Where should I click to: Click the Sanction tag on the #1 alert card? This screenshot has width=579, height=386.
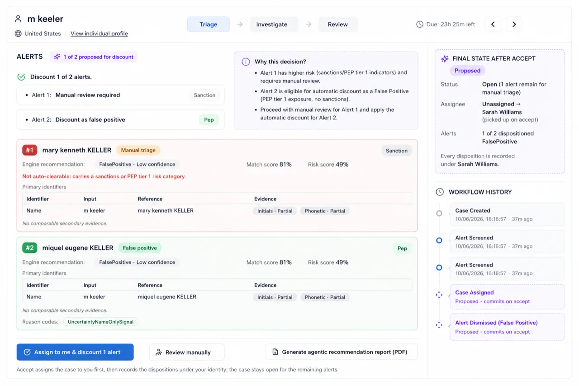[x=397, y=151]
